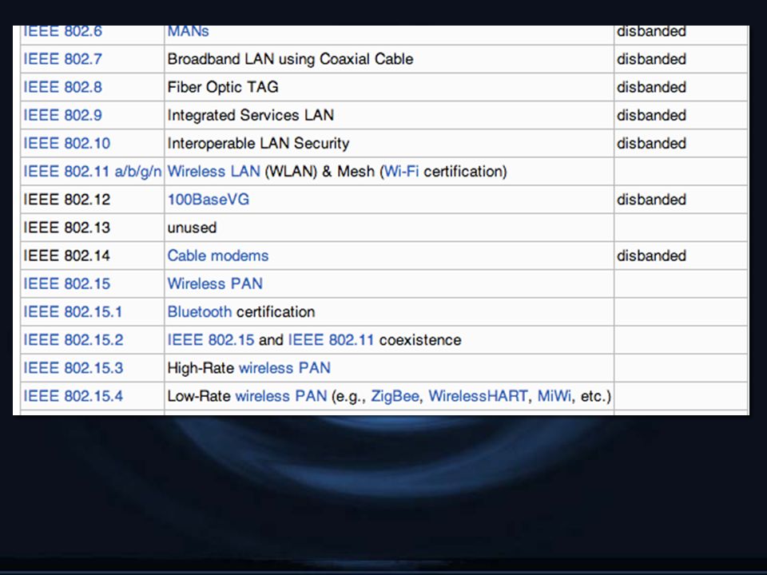The height and width of the screenshot is (575, 767).
Task: Click the text 'Fiber Optic TAG'
Action: point(223,87)
